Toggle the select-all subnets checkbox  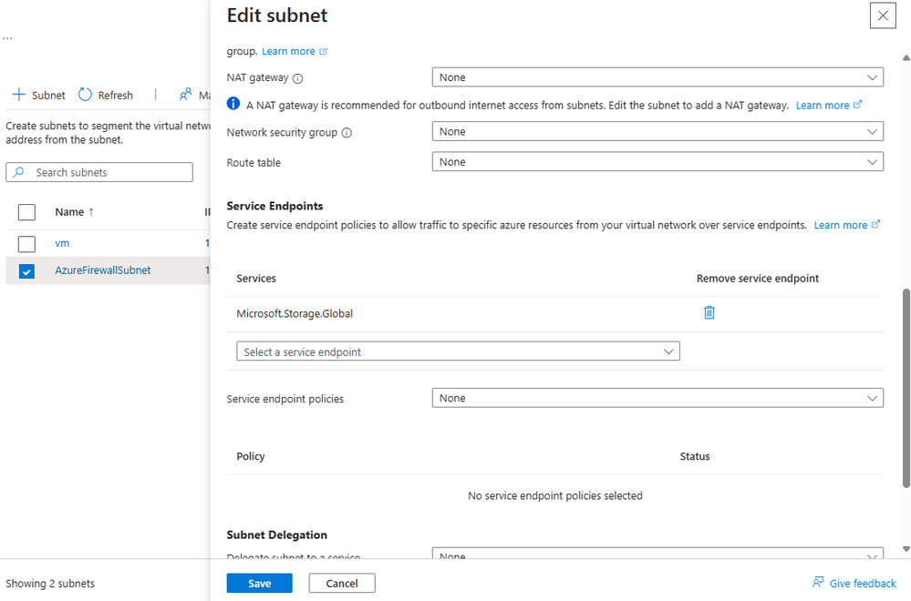(x=26, y=212)
